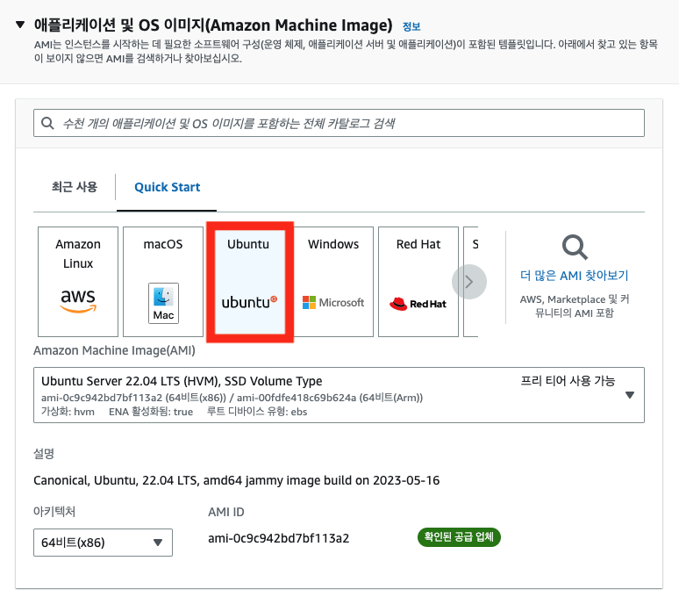Click the magnifier icon in search field
The width and height of the screenshot is (679, 604).
point(47,123)
